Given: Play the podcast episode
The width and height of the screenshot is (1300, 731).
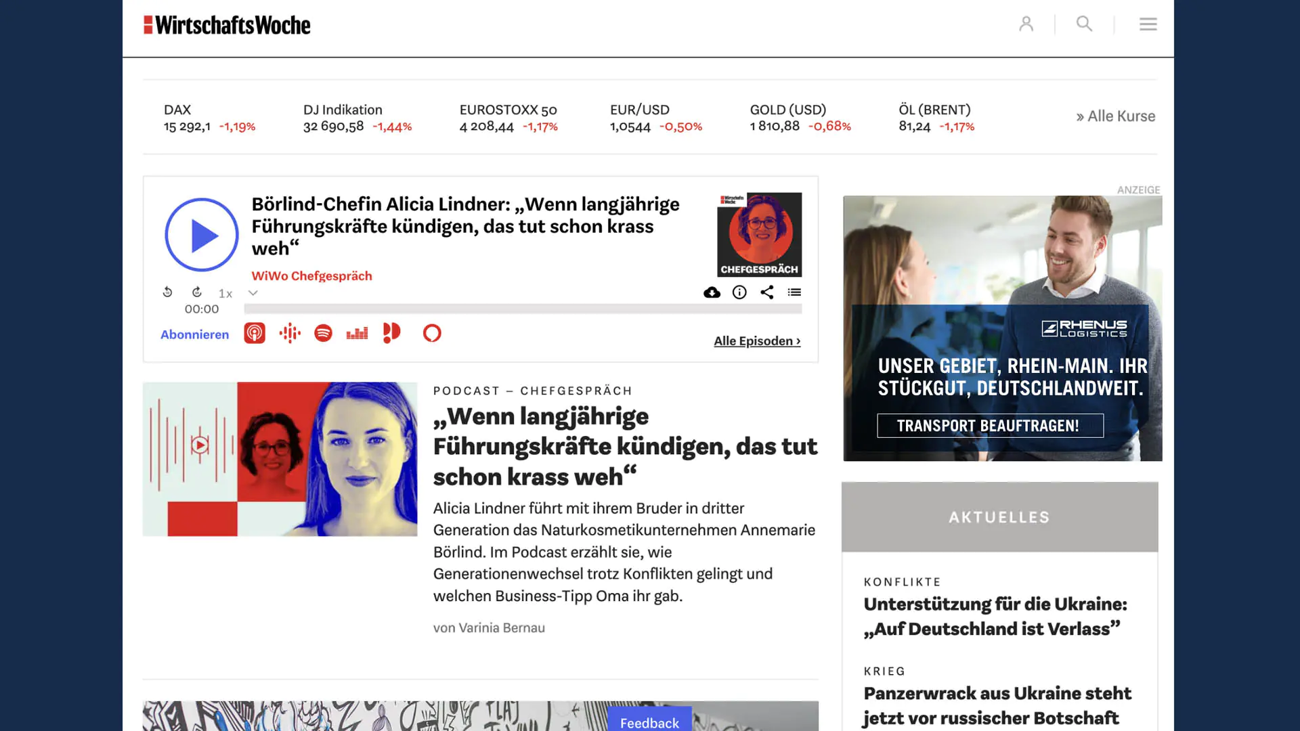Looking at the screenshot, I should (202, 235).
